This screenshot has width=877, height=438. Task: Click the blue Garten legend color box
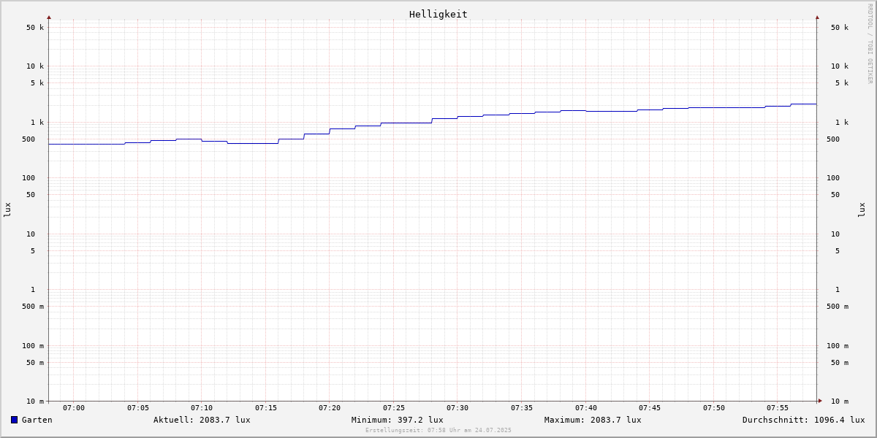(x=14, y=420)
